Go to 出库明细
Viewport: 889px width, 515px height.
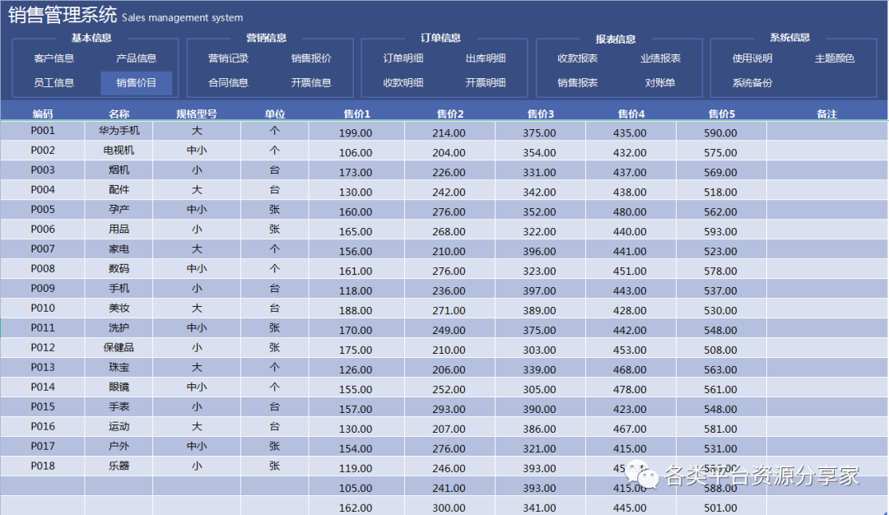486,58
